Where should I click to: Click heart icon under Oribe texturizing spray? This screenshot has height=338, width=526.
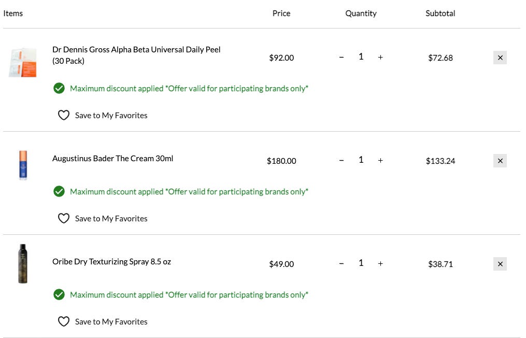64,321
